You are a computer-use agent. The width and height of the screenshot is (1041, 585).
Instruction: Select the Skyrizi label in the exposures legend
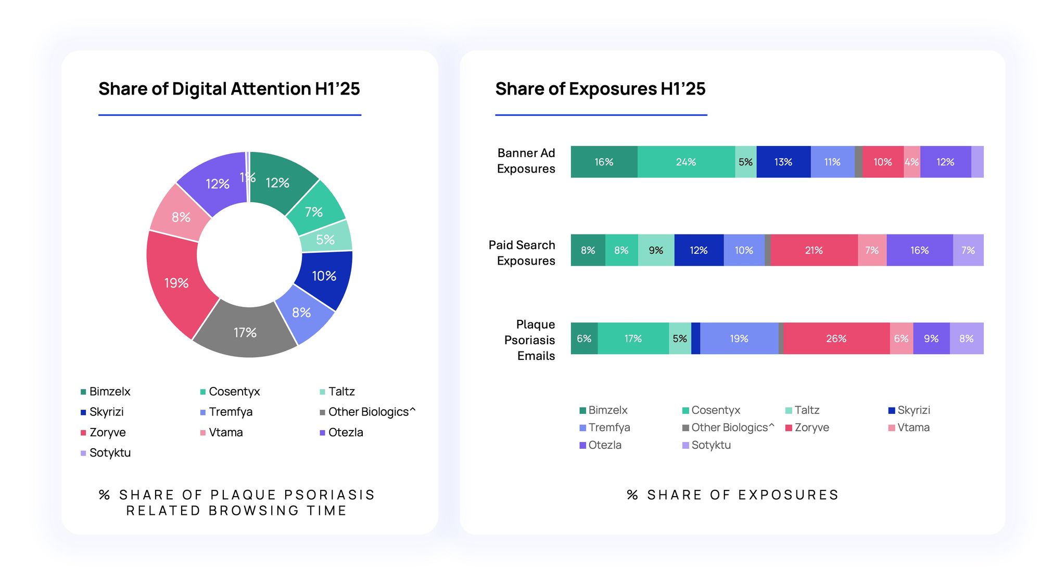[913, 410]
